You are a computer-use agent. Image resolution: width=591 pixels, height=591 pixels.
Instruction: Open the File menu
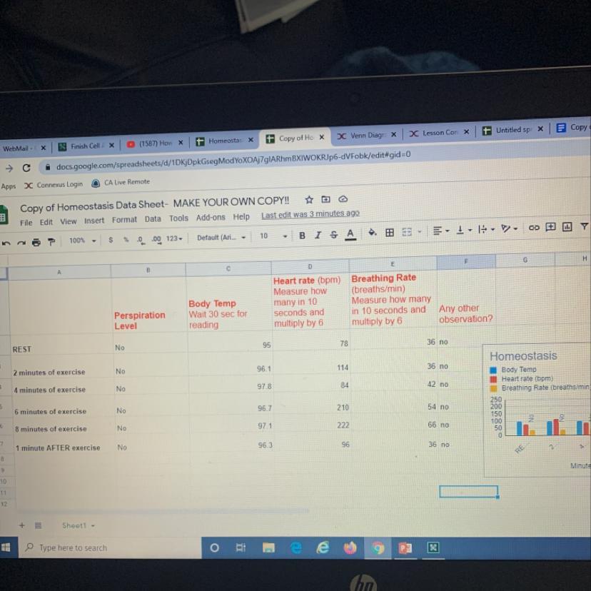click(26, 223)
